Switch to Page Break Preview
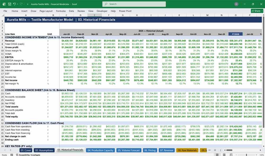The image size is (265, 156). [231, 155]
